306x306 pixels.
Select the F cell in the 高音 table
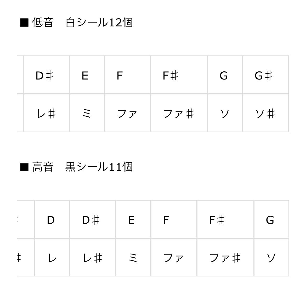[x=174, y=220]
